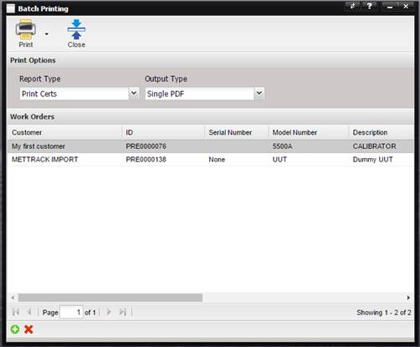This screenshot has width=420, height=347.
Task: Go to the last page icon
Action: 123,312
